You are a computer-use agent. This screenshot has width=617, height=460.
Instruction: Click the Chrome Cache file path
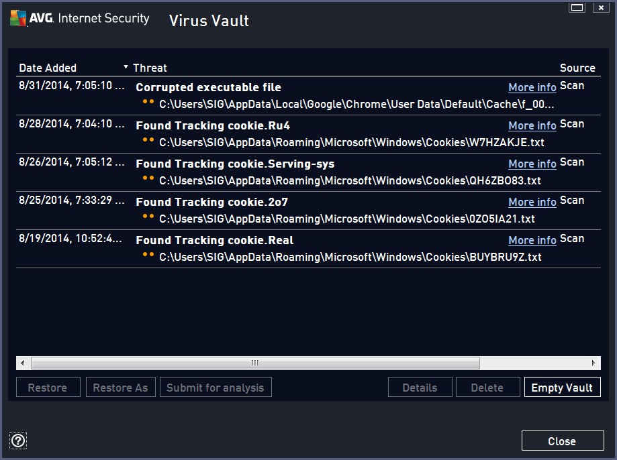coord(357,104)
